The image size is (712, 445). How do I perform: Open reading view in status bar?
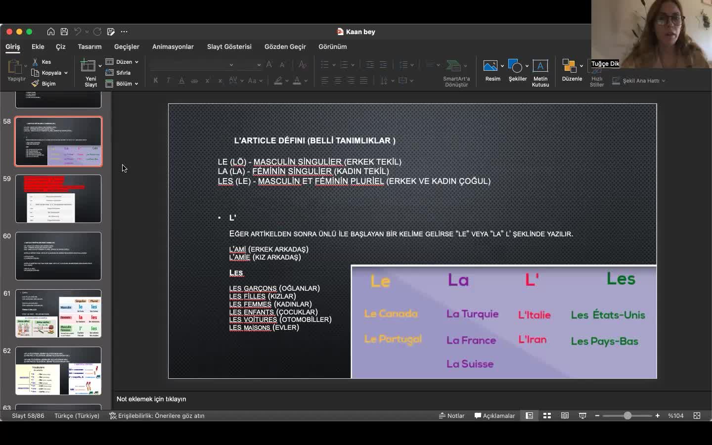pyautogui.click(x=565, y=416)
